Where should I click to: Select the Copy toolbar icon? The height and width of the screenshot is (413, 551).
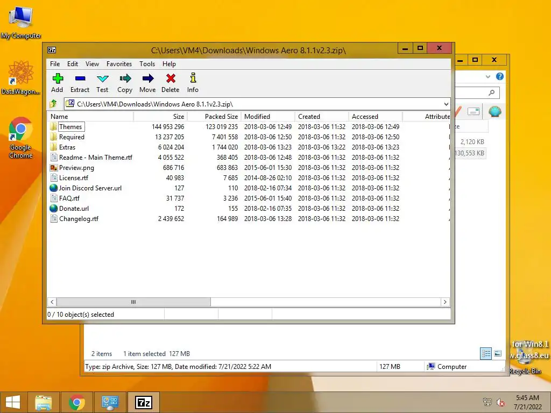coord(125,83)
